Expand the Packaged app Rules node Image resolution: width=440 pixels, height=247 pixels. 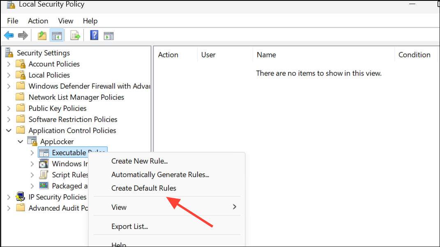pos(32,186)
